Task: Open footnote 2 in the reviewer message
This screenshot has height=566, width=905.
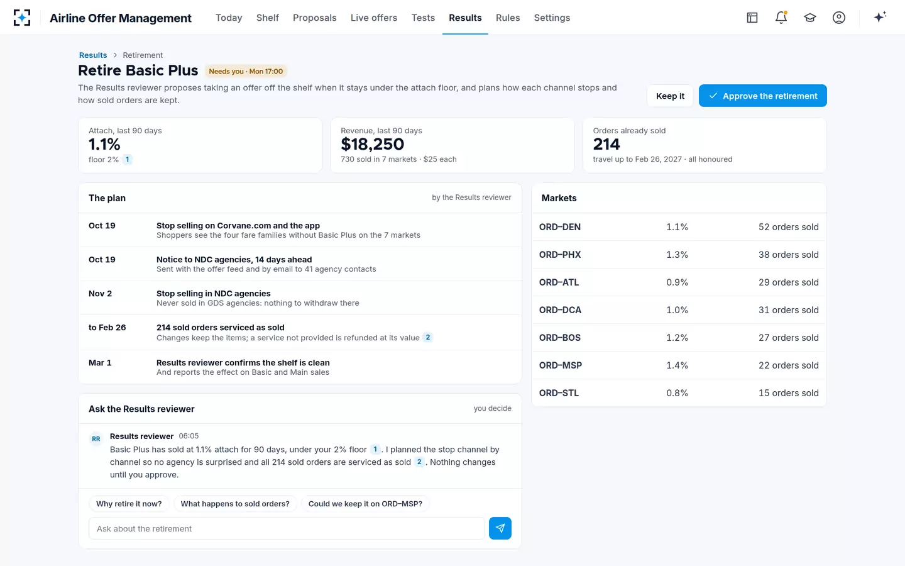Action: coord(419,462)
